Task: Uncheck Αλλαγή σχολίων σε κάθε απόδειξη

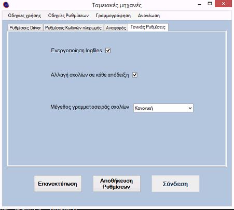Action: (135, 75)
